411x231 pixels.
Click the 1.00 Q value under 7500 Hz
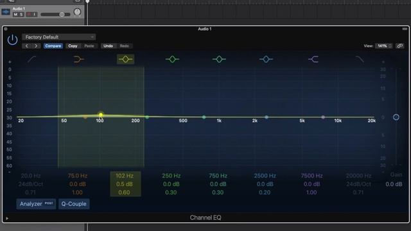311,193
